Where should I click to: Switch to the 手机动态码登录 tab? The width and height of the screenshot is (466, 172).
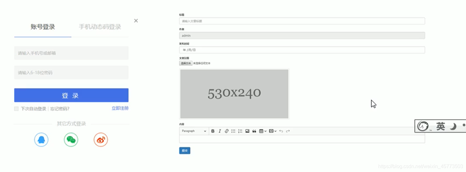[x=100, y=27]
